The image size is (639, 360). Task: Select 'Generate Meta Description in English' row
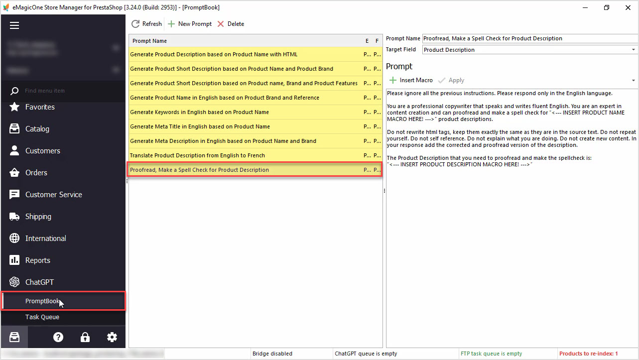(x=256, y=141)
